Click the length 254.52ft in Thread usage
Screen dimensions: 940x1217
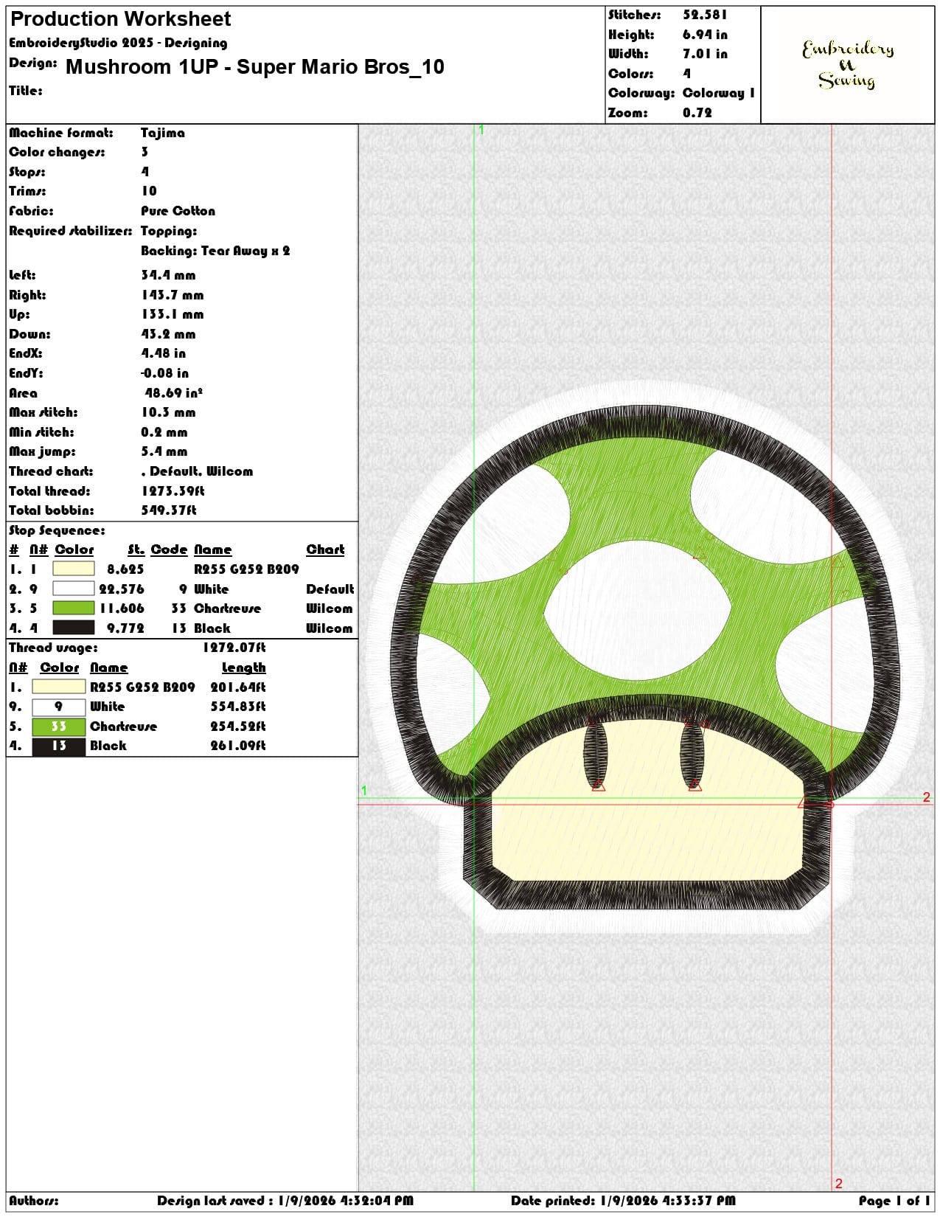pyautogui.click(x=238, y=727)
